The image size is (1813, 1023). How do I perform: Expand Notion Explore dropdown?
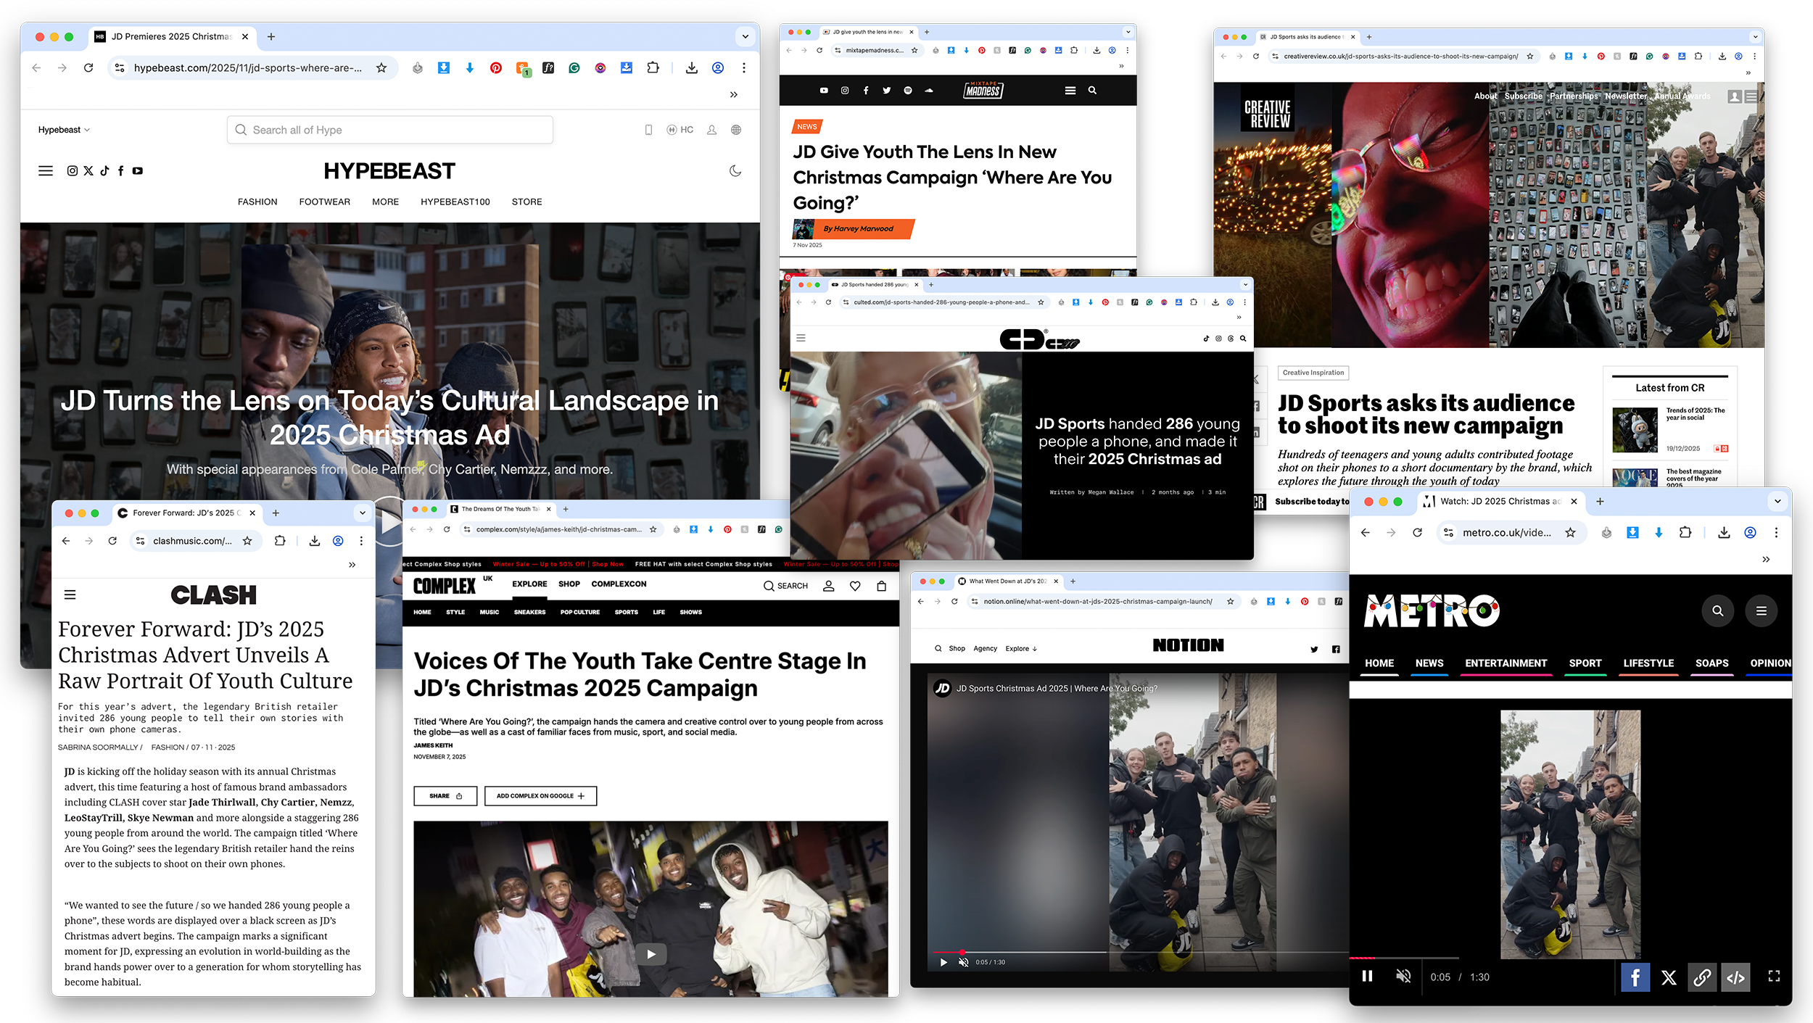click(1021, 649)
